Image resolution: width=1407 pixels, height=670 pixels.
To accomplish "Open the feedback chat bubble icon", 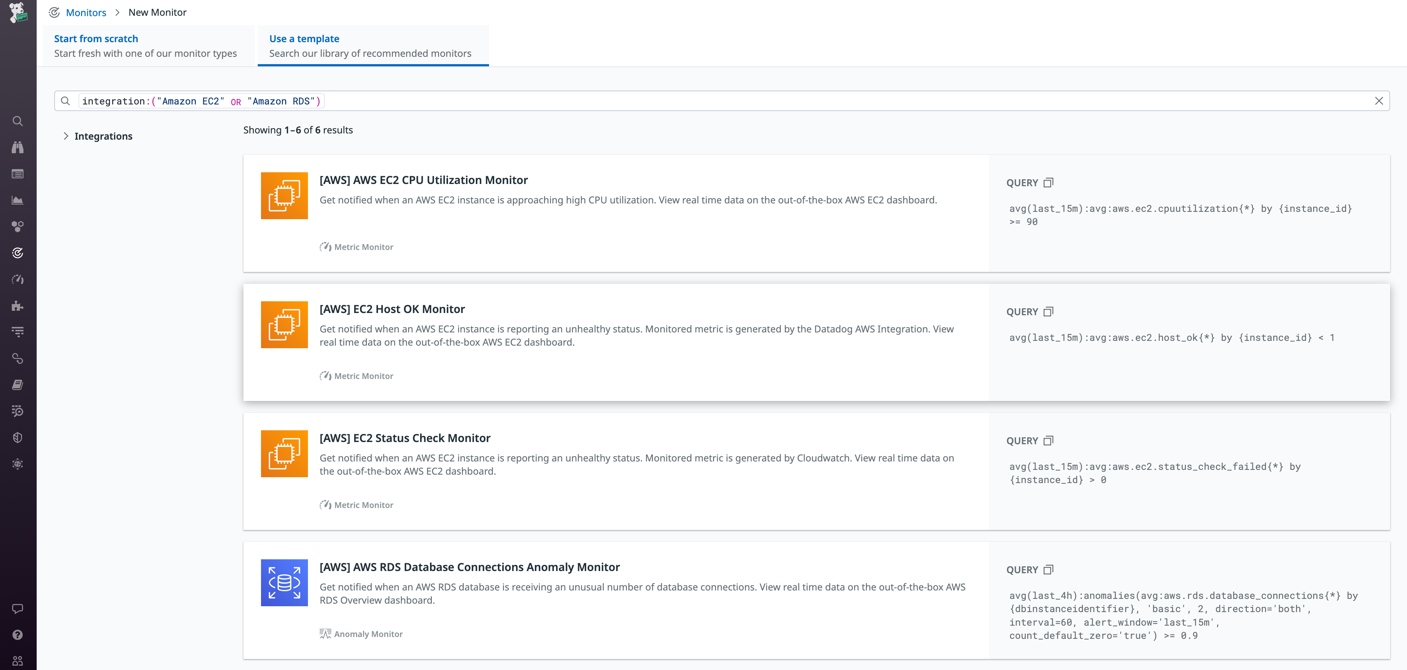I will 18,609.
